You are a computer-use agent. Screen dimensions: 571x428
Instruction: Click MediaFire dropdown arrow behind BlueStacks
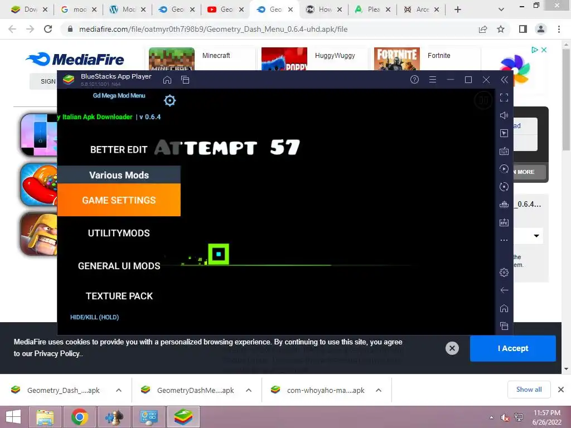(x=536, y=236)
